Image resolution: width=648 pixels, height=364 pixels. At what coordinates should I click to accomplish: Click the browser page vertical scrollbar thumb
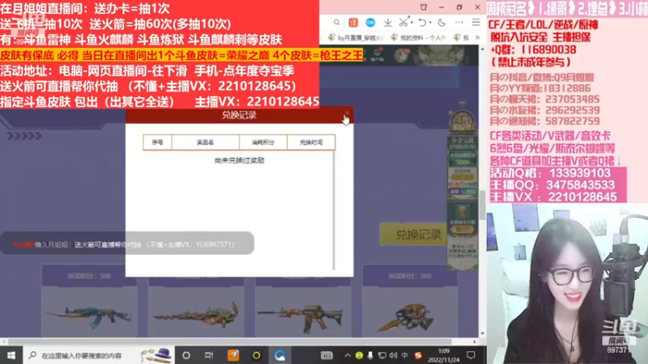(482, 205)
